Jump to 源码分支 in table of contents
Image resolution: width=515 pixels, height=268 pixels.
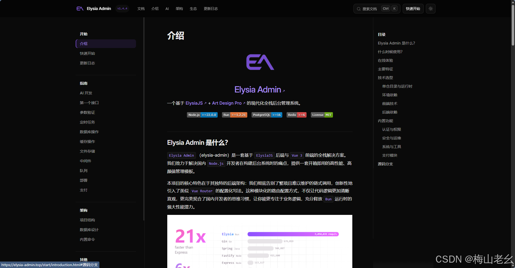(x=385, y=164)
